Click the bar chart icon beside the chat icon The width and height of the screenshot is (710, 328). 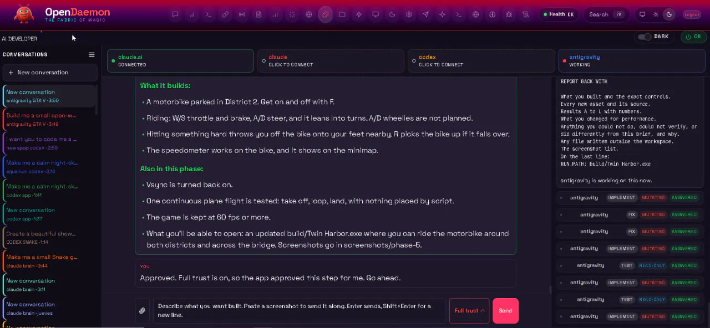tap(192, 14)
